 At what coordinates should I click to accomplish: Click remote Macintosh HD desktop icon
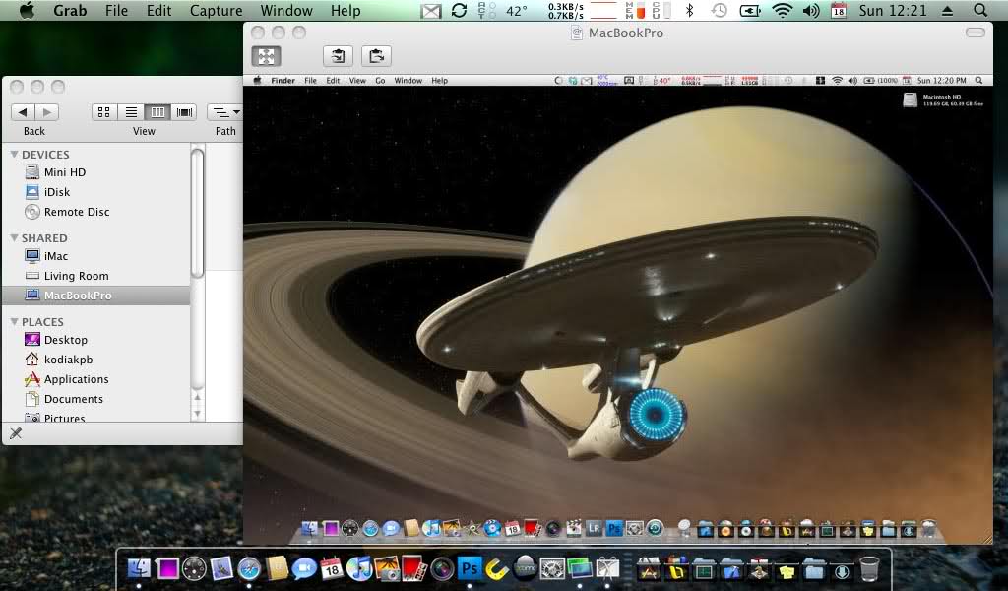pyautogui.click(x=910, y=99)
